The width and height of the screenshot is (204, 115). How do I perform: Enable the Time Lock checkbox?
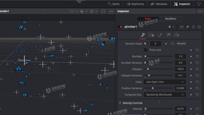[146, 50]
